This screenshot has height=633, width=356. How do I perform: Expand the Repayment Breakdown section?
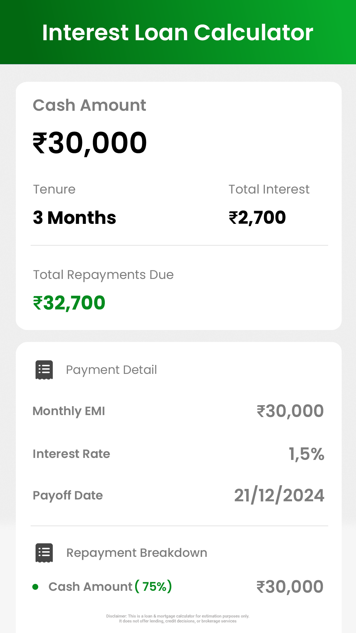(x=137, y=553)
